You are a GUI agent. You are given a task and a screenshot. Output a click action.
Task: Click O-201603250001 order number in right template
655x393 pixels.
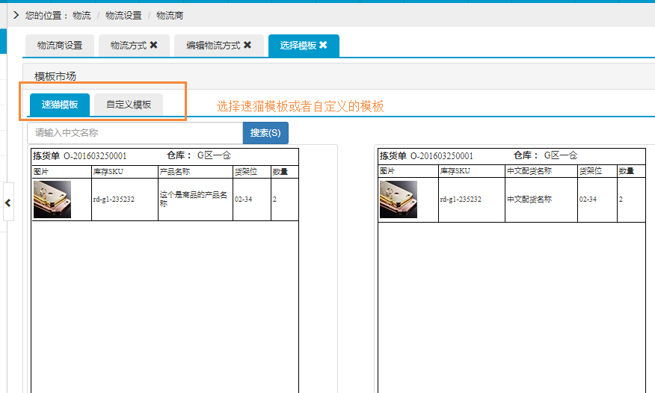point(442,156)
